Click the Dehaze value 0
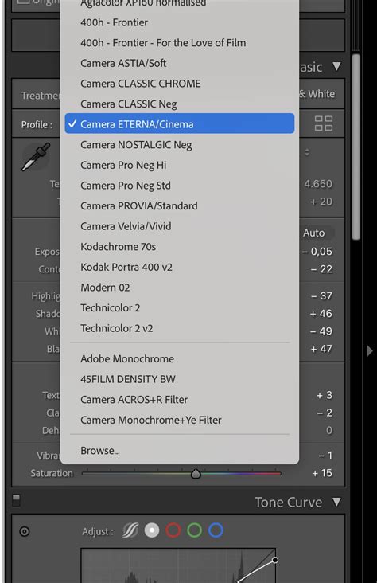377x583 pixels. (329, 431)
